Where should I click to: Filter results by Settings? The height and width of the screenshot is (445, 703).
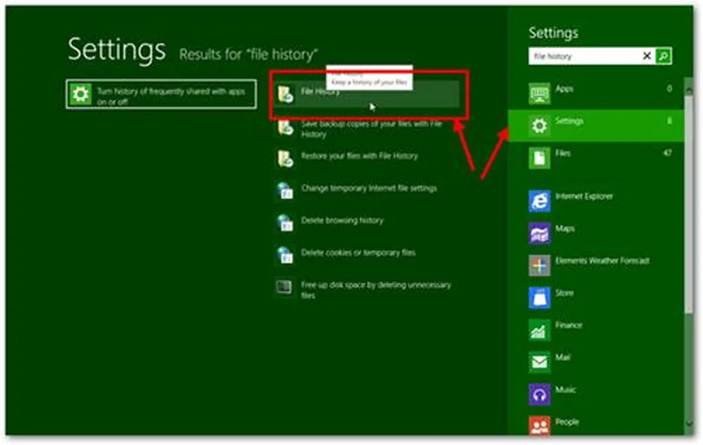click(x=596, y=126)
